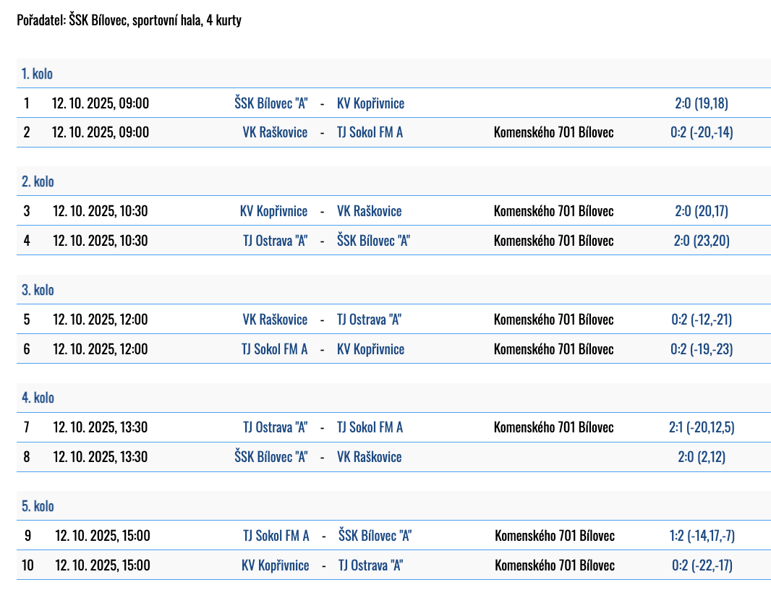This screenshot has width=771, height=590.
Task: Open KV Kopřivnice home team in match 3
Action: 273,211
